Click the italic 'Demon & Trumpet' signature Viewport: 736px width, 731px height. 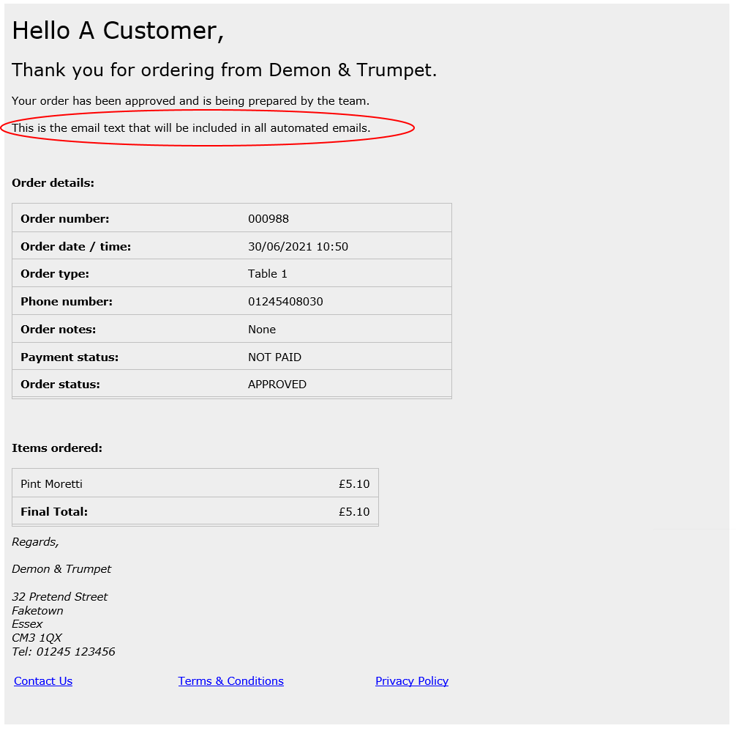61,569
